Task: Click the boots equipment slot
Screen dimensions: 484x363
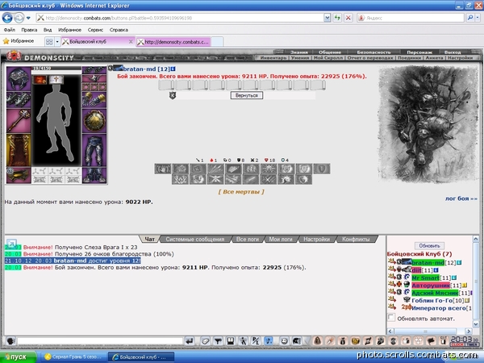Action: (94, 175)
